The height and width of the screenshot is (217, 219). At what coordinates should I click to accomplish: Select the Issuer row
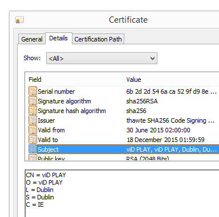point(122,120)
